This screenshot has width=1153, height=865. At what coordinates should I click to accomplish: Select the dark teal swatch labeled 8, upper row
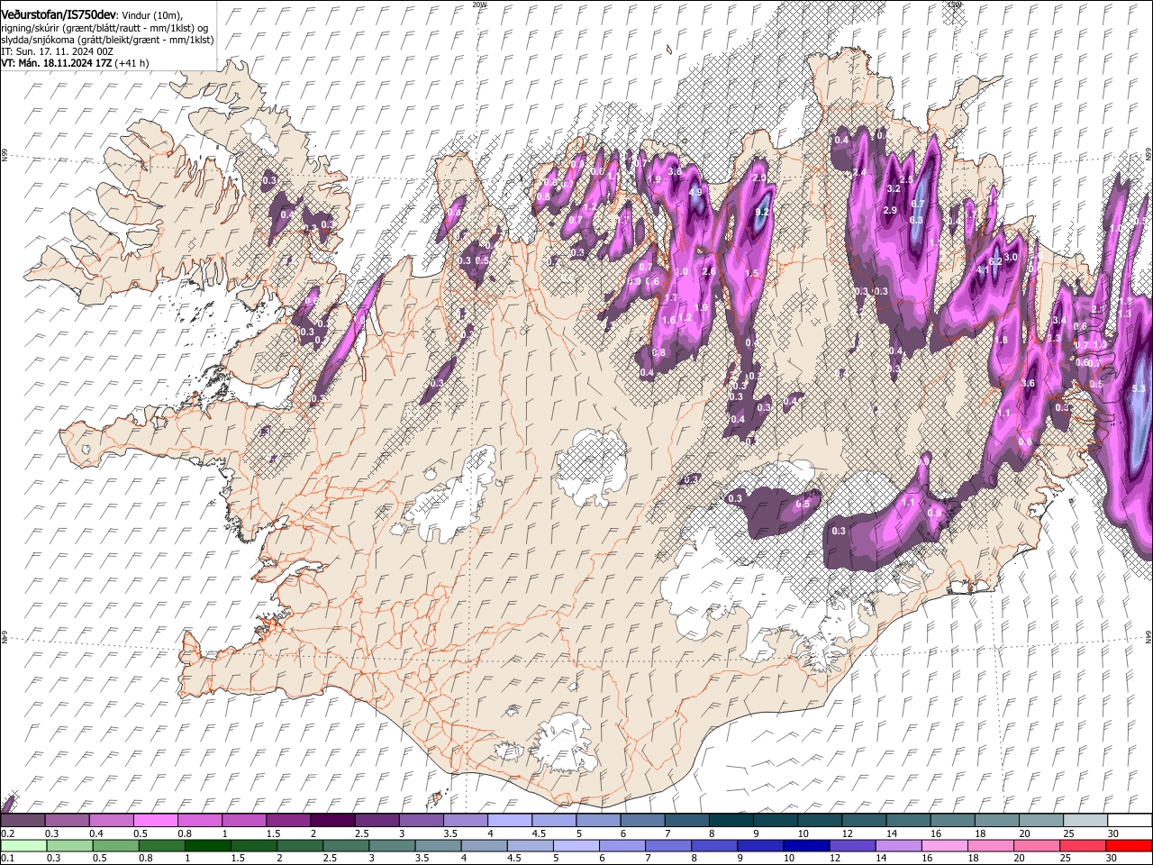731,821
